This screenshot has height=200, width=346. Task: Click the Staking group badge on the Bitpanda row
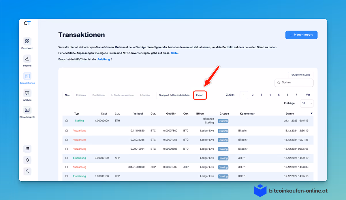tap(223, 121)
